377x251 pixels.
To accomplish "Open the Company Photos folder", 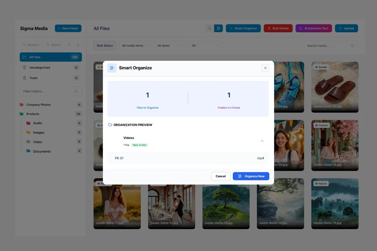I will click(x=38, y=105).
